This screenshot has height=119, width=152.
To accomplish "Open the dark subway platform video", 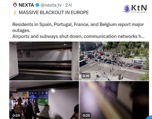I will point(44,61).
